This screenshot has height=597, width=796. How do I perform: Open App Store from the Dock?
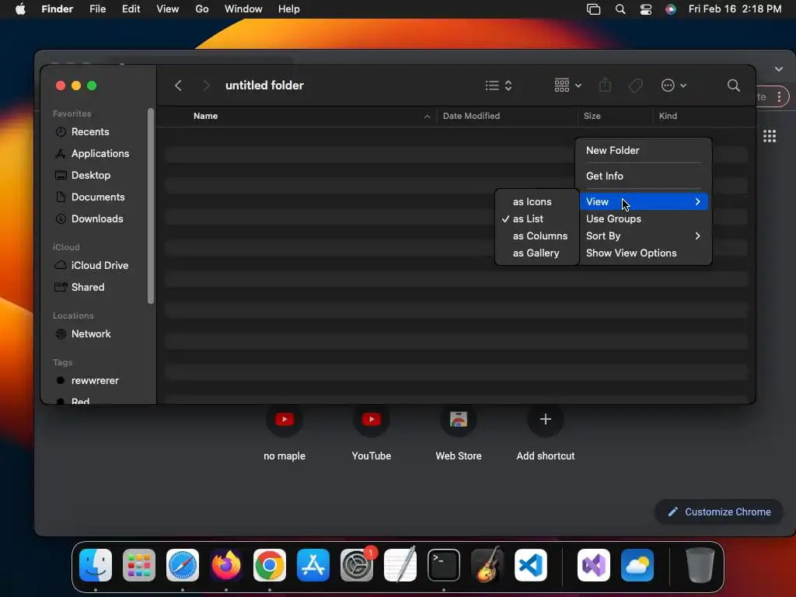313,565
